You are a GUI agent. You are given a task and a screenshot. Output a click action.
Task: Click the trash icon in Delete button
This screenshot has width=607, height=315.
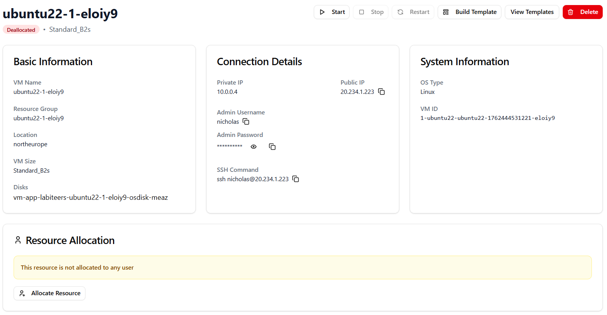(570, 12)
